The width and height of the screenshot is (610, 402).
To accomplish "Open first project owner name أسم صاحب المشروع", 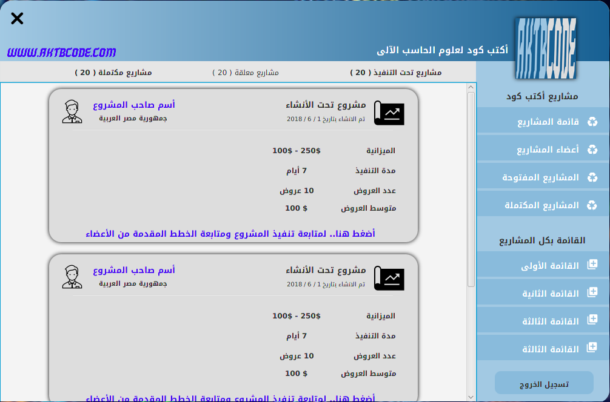I will (134, 105).
